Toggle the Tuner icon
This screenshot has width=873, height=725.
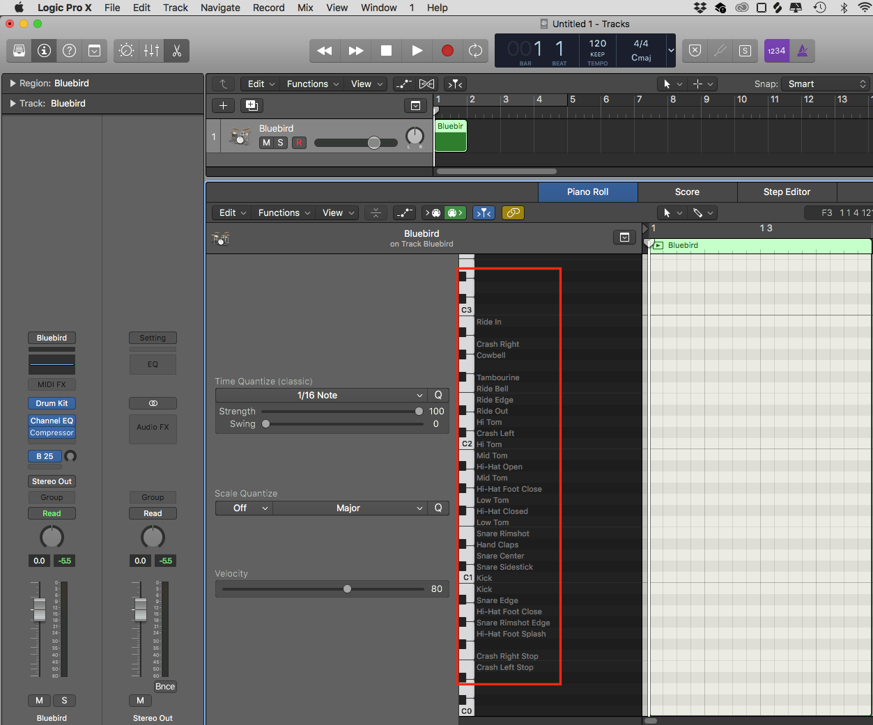click(720, 50)
